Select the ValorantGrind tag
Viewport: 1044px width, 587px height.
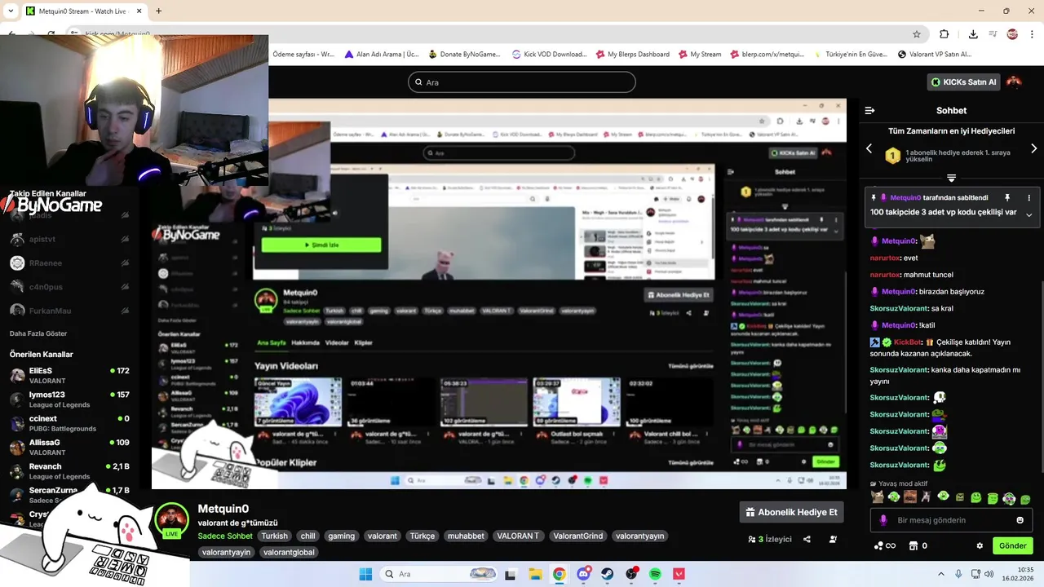click(577, 536)
